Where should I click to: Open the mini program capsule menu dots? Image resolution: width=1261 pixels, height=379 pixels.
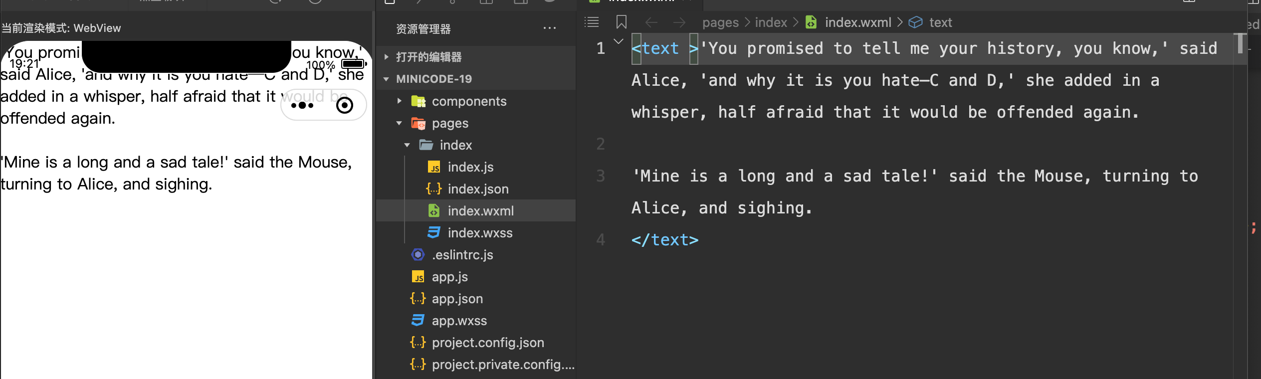click(x=302, y=105)
